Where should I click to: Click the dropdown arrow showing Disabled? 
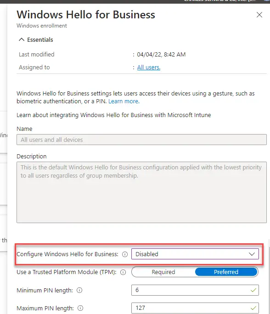point(252,254)
